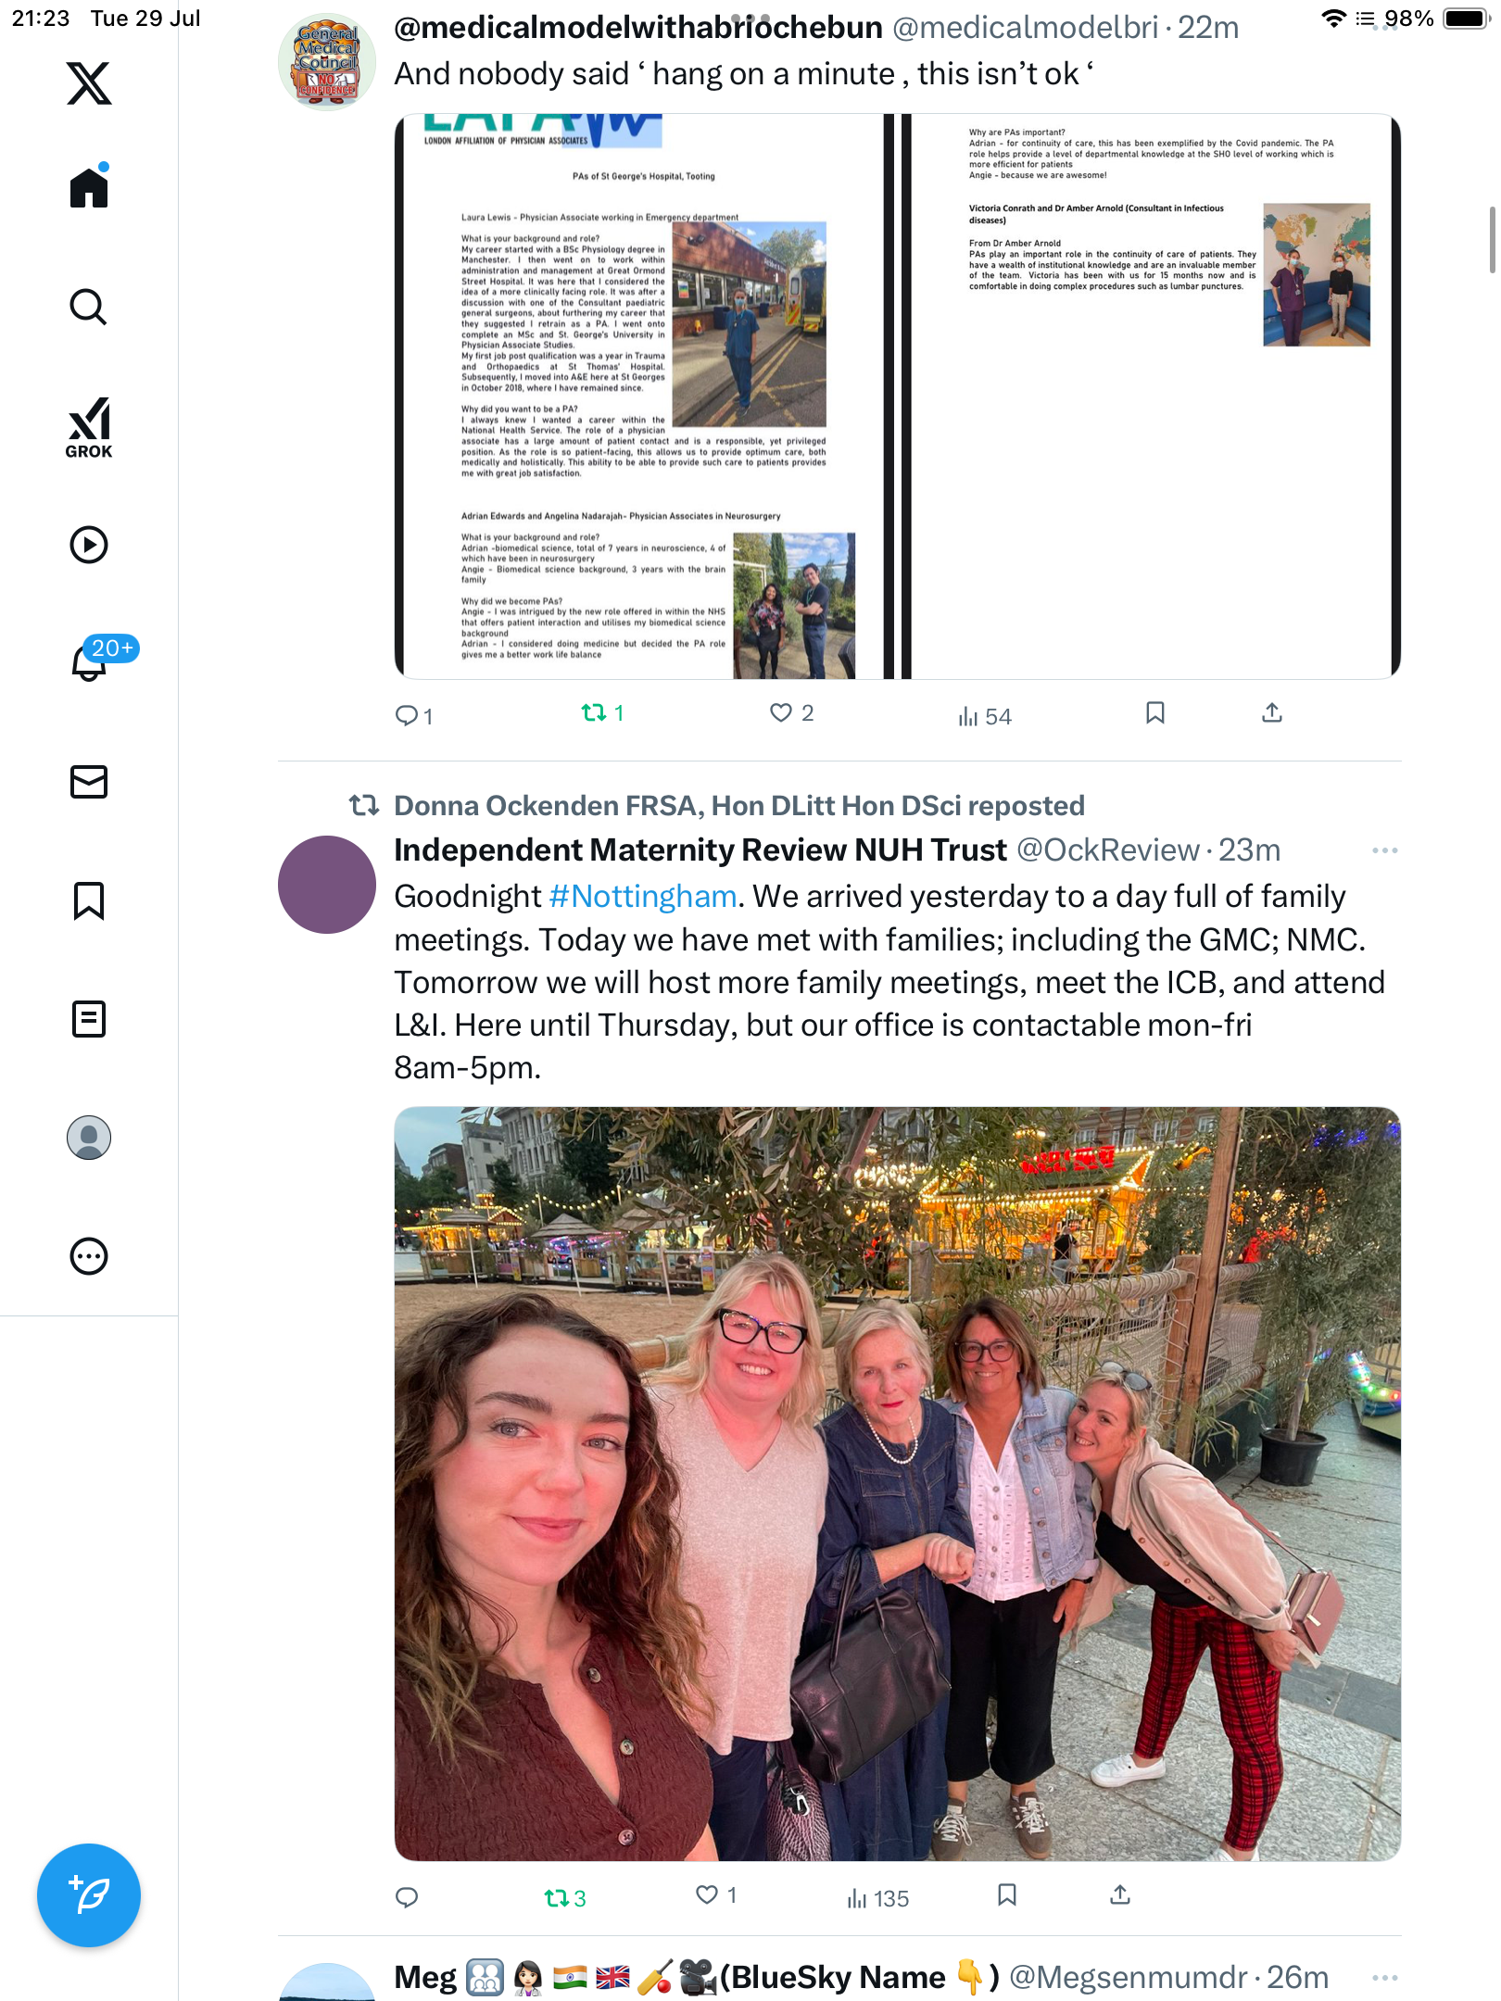The image size is (1501, 2001).
Task: Bookmark the medicalmodelbri post
Action: [x=1154, y=712]
